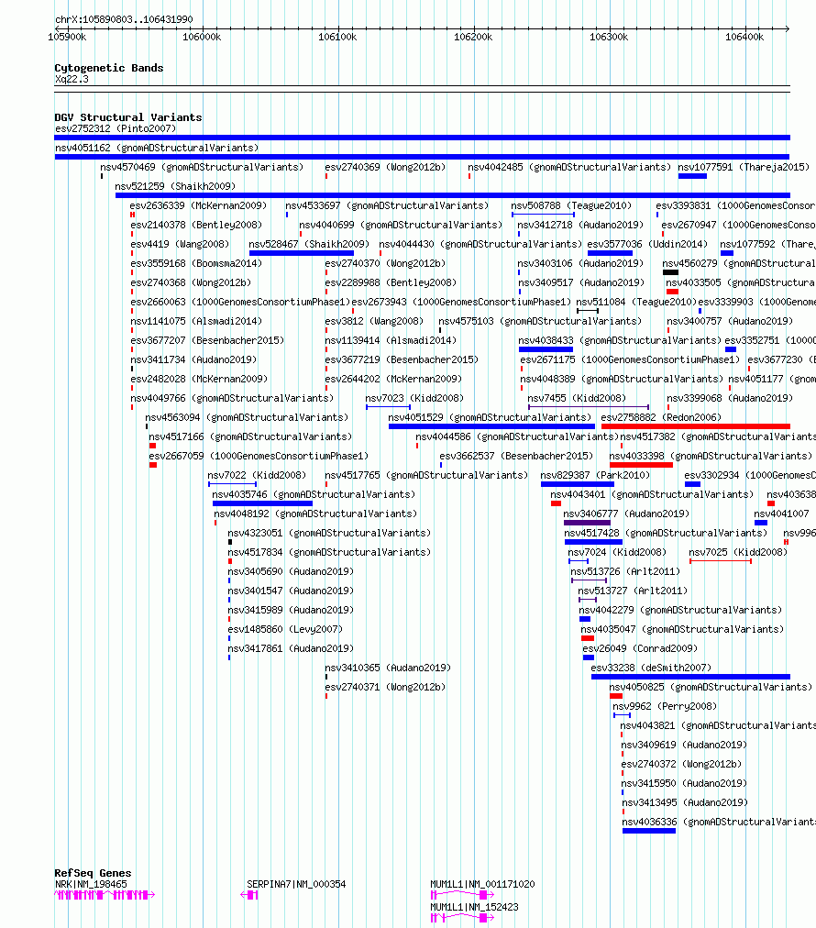816x928 pixels.
Task: Click the 106200k ruler tick label
Action: (473, 38)
